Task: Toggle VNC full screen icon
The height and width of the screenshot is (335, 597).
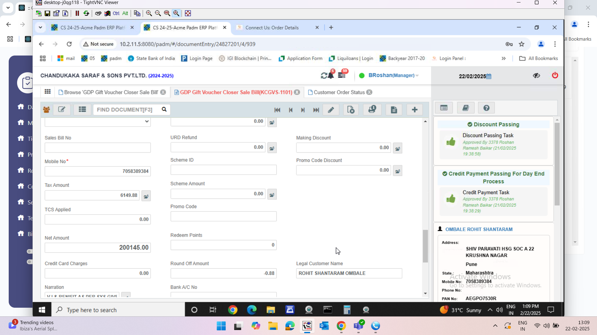Action: click(x=188, y=13)
